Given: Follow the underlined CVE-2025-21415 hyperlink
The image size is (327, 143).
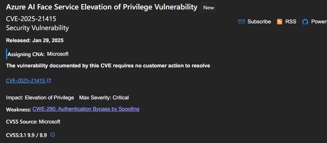Looking at the screenshot, I should point(26,81).
